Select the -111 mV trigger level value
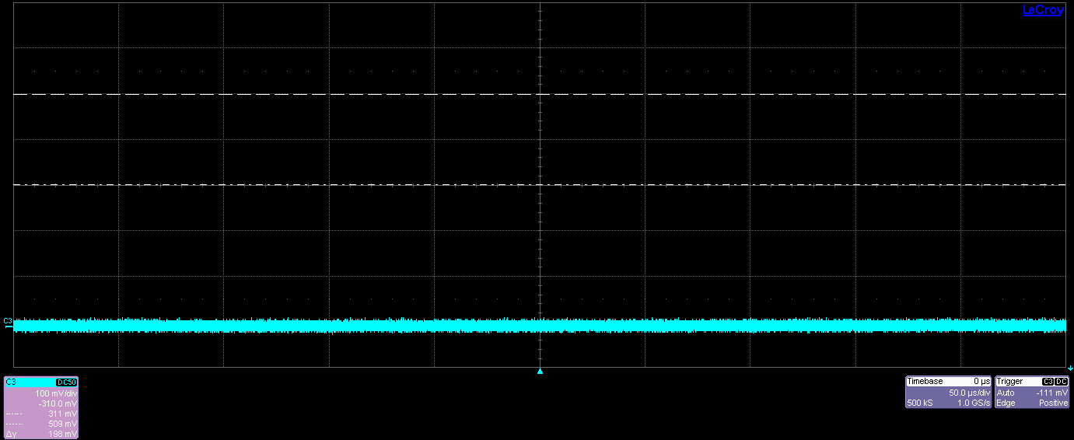 click(1051, 393)
